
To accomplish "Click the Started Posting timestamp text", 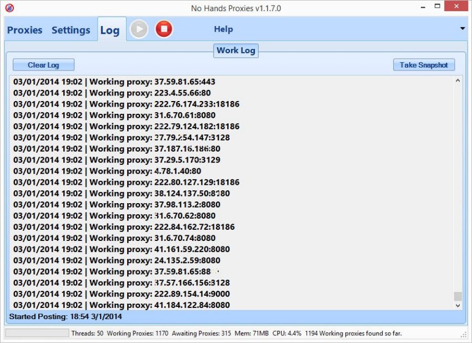I will pyautogui.click(x=66, y=316).
